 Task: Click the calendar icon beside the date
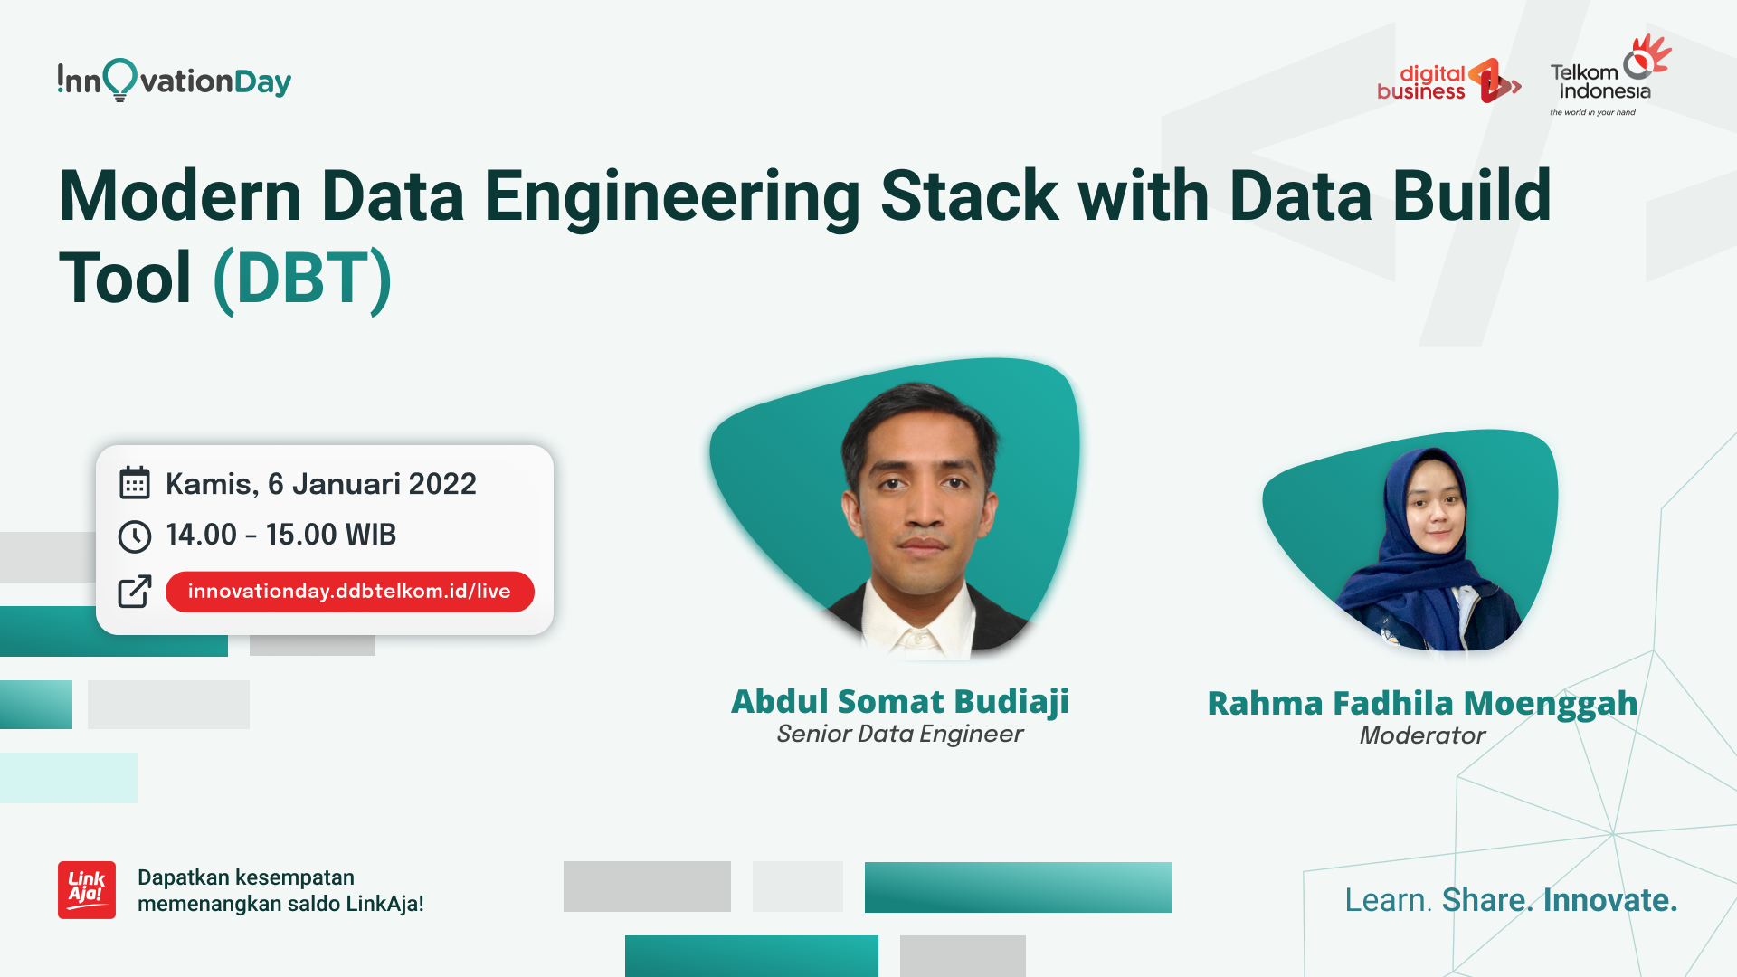click(135, 483)
